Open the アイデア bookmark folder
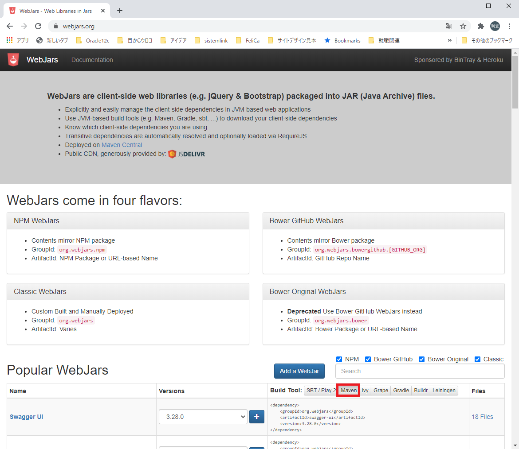519x449 pixels. click(x=173, y=40)
